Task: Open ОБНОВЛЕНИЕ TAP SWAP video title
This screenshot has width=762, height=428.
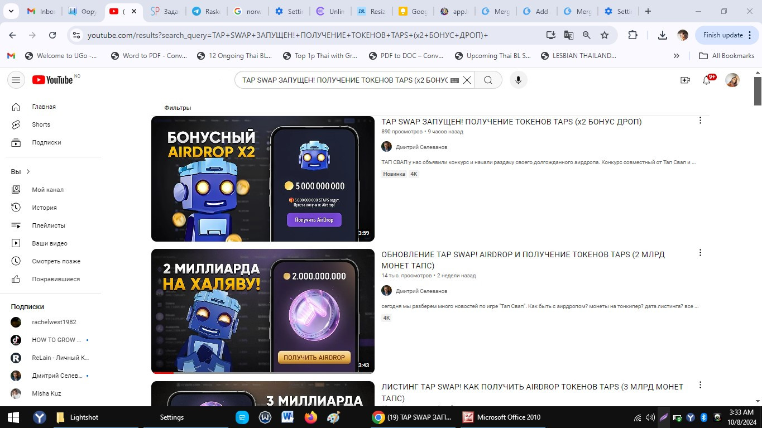Action: tap(523, 260)
